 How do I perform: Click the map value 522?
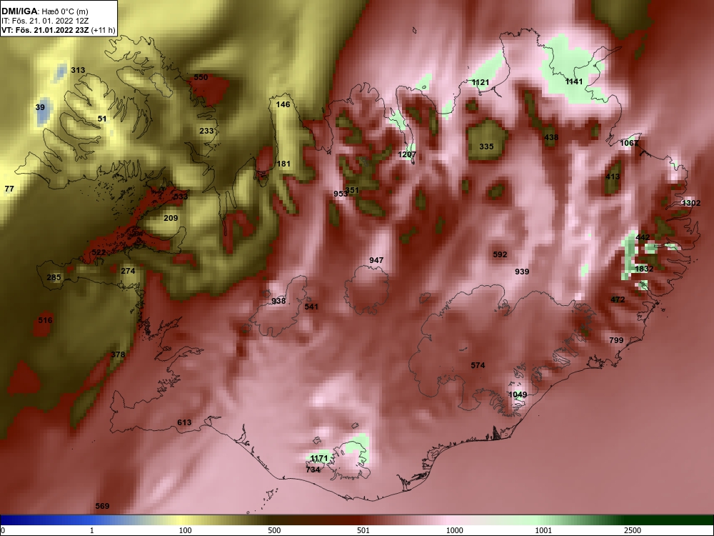[x=99, y=252]
